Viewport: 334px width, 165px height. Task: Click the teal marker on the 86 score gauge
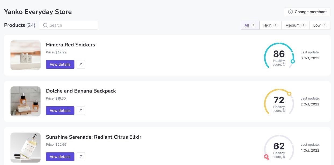pos(293,61)
